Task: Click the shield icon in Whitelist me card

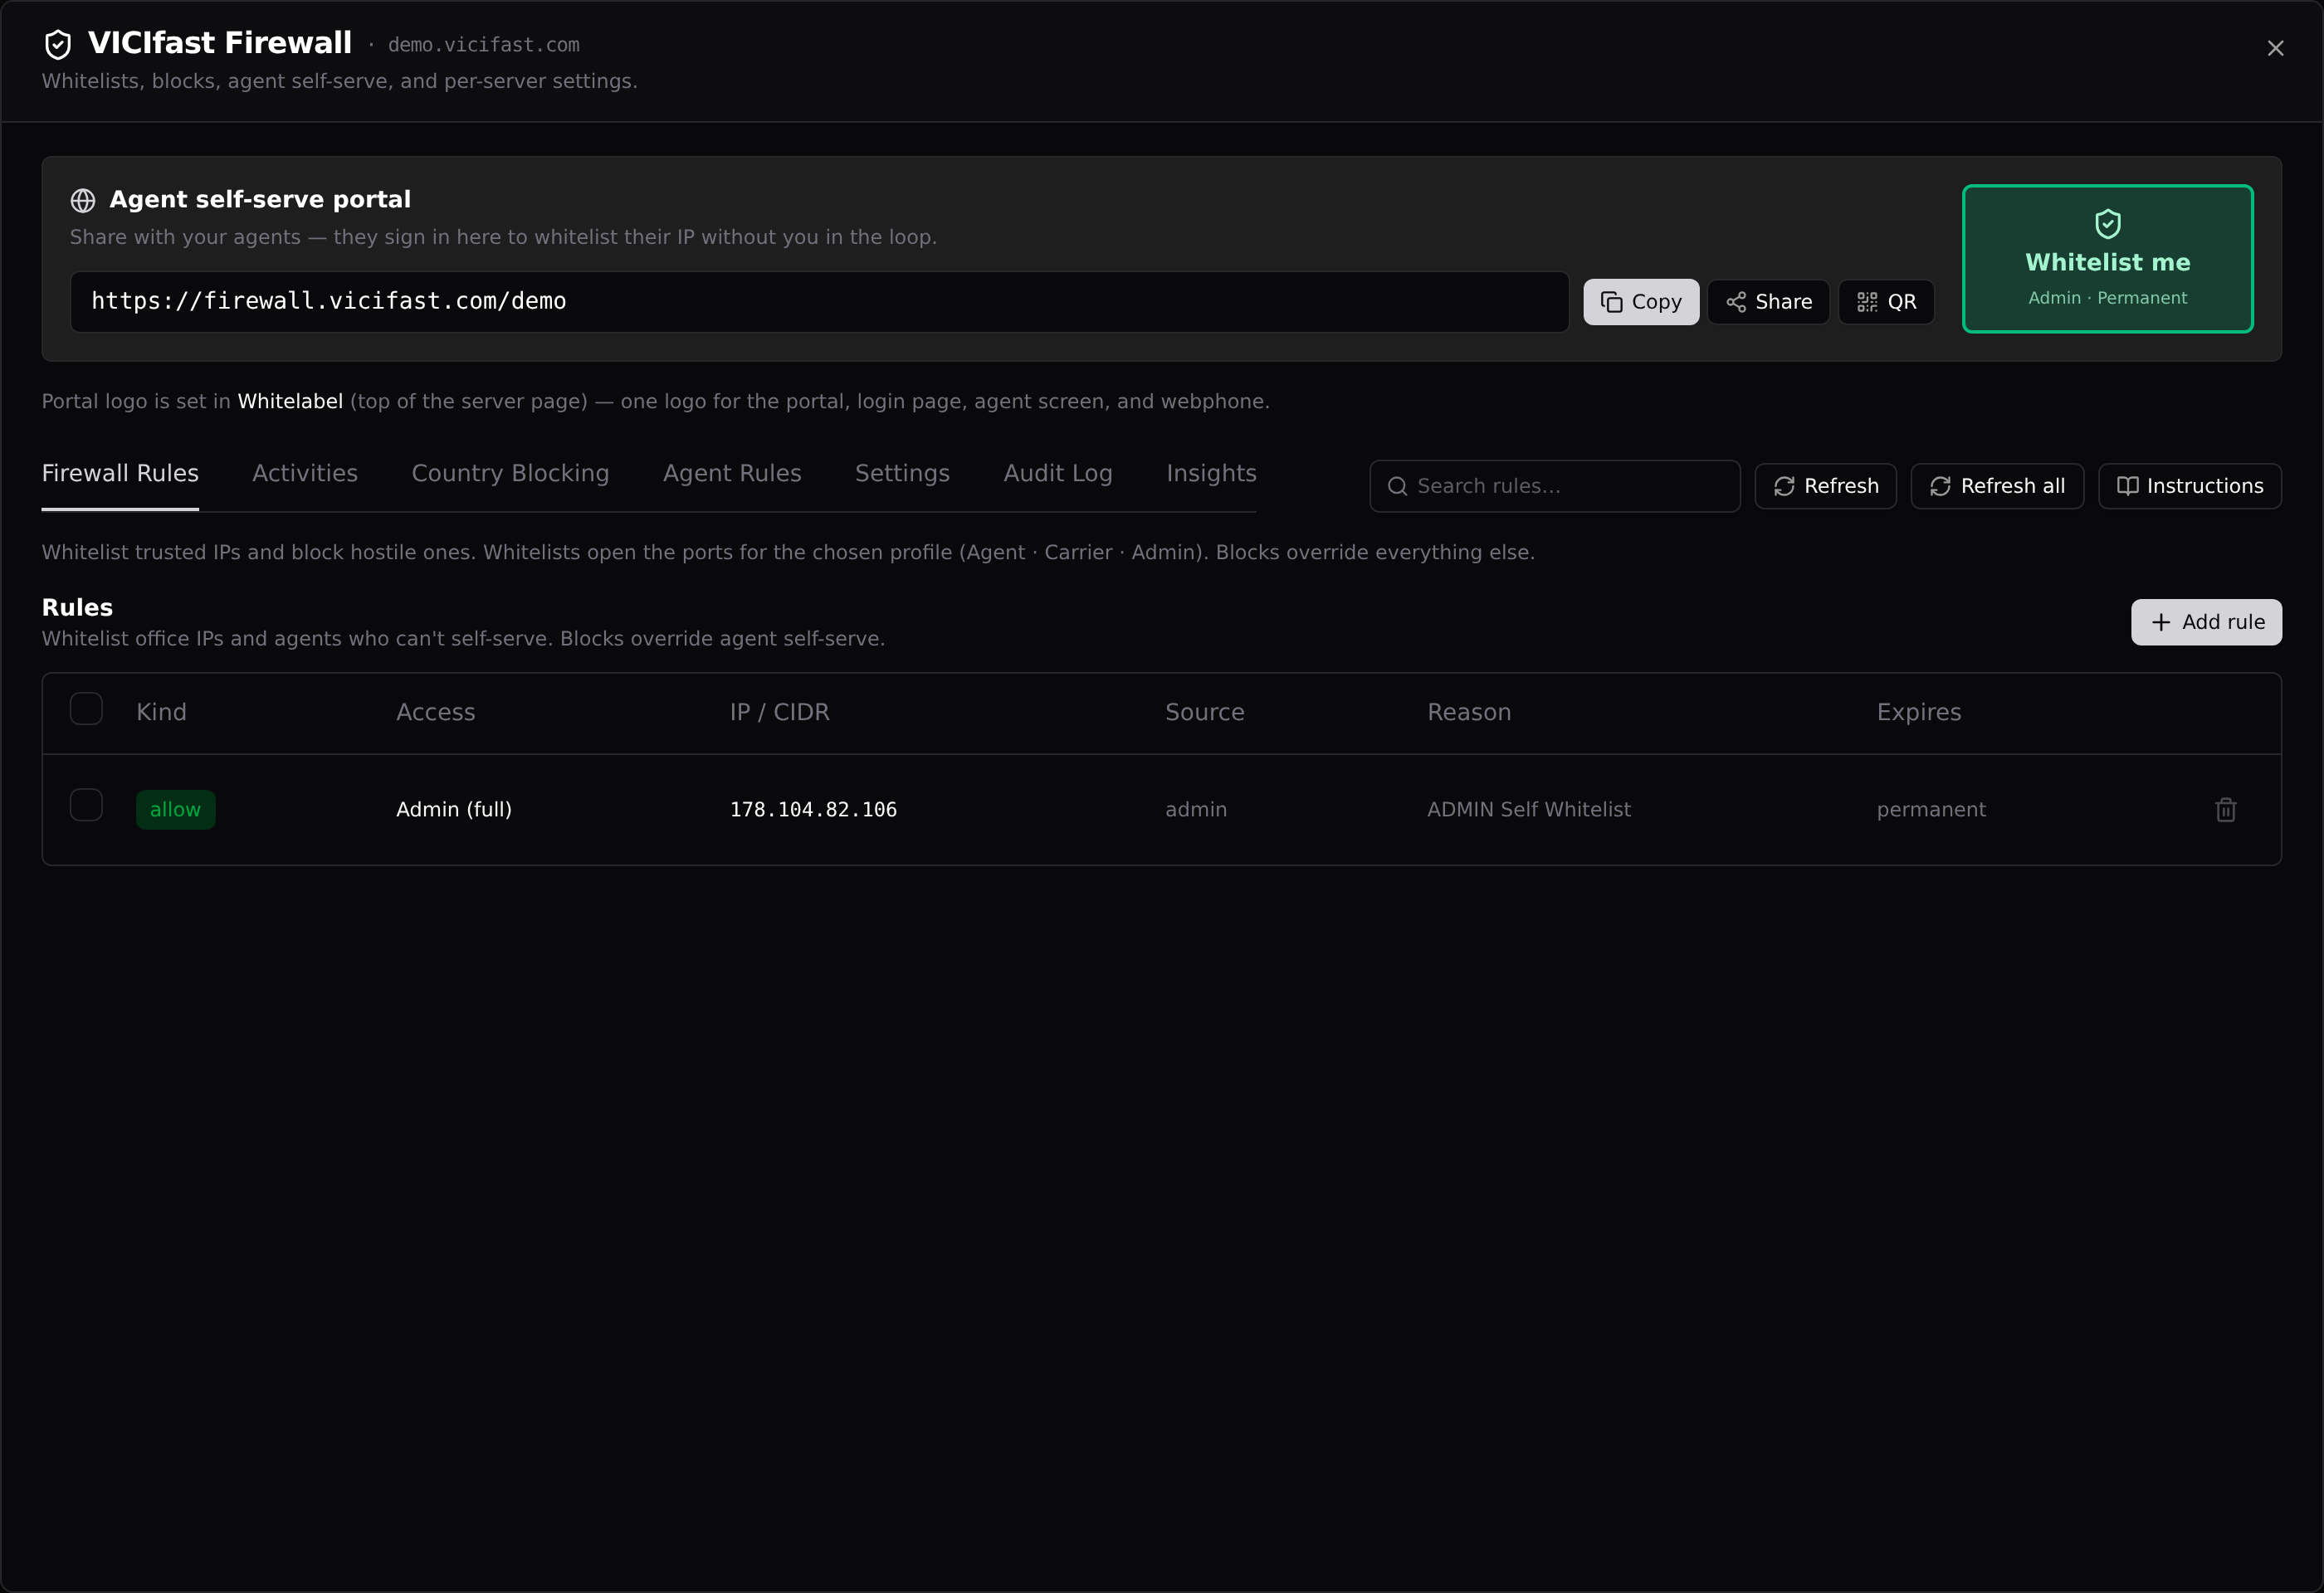Action: click(2108, 223)
